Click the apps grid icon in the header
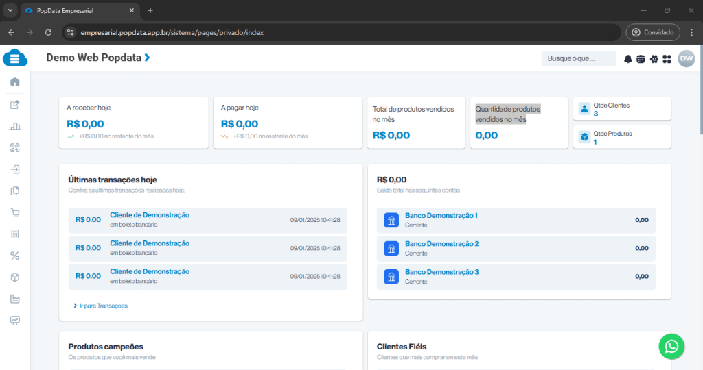The width and height of the screenshot is (703, 370). pos(667,59)
